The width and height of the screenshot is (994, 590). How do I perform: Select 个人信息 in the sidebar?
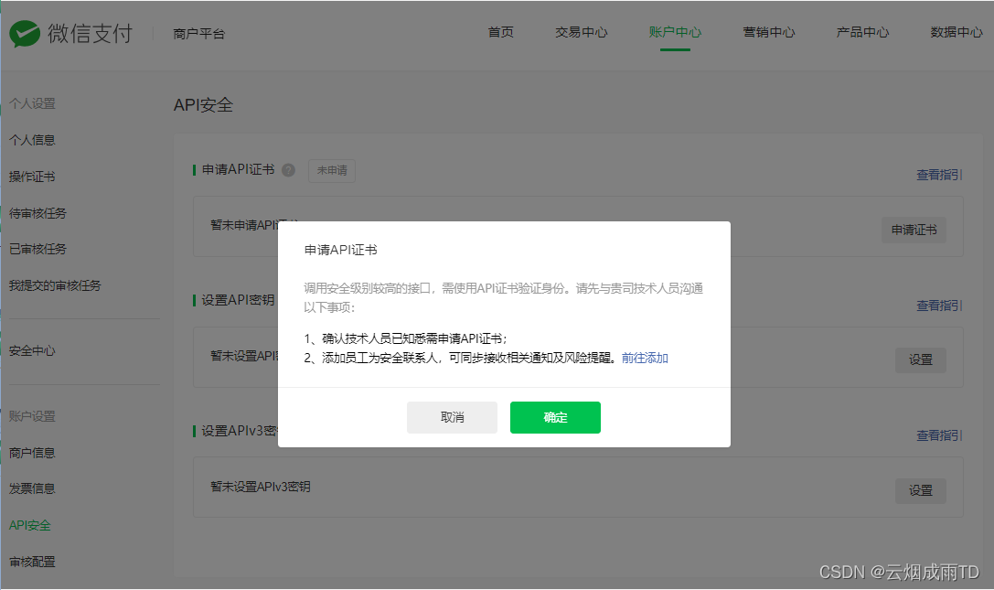pyautogui.click(x=32, y=140)
